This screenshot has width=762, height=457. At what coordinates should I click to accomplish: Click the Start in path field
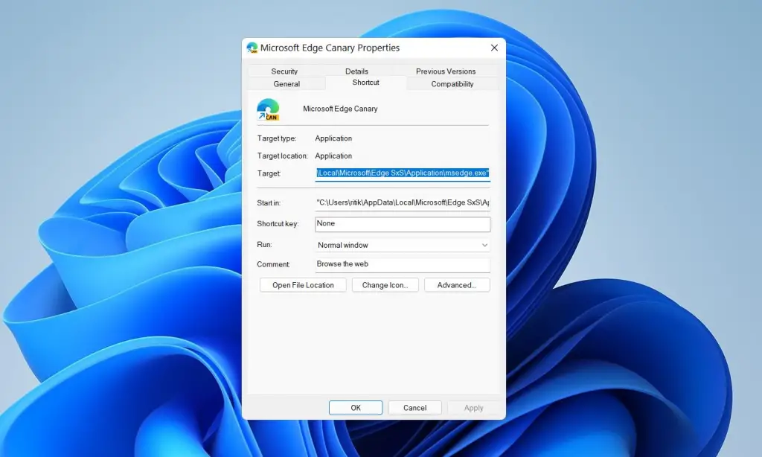pos(403,202)
